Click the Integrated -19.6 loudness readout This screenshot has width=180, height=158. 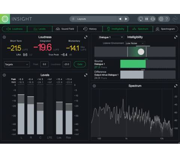43,47
